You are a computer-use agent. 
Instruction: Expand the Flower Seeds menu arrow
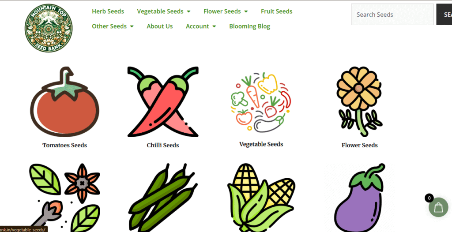pyautogui.click(x=246, y=11)
